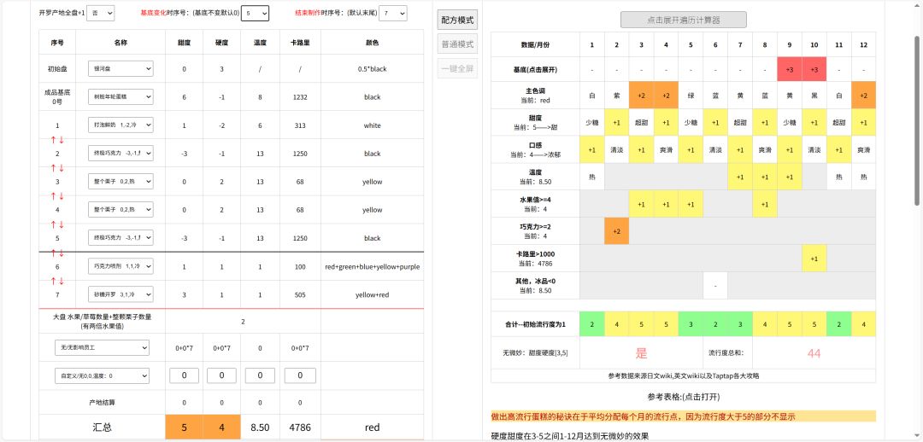Click the red down arrow between rows 3 and 4

62,195
